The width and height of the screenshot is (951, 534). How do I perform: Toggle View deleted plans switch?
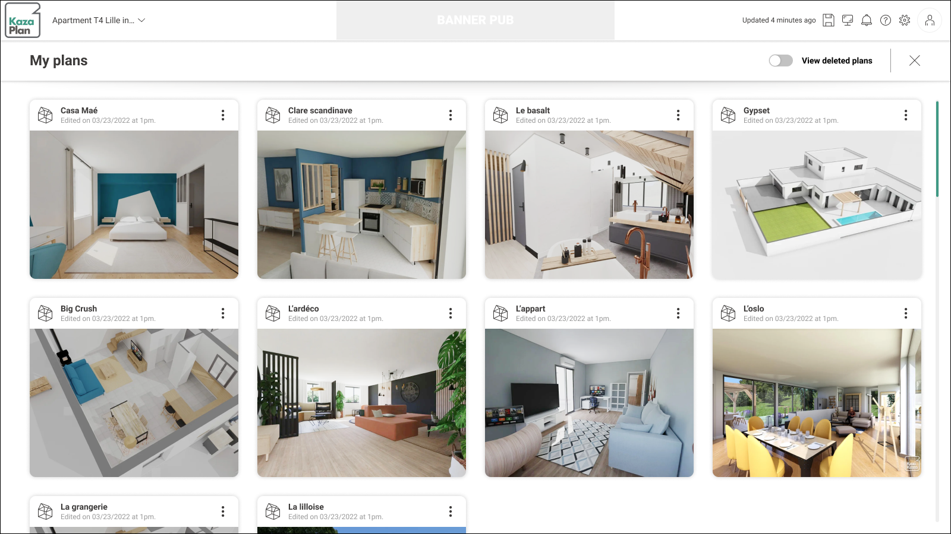pos(780,61)
